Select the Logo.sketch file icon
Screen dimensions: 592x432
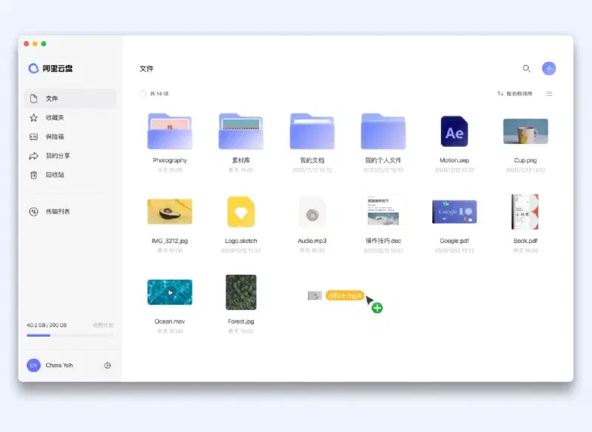tap(241, 212)
